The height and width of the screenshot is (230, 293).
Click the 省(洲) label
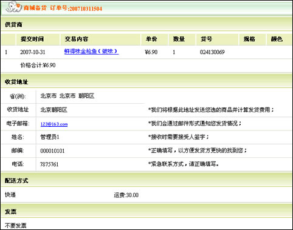(18, 96)
